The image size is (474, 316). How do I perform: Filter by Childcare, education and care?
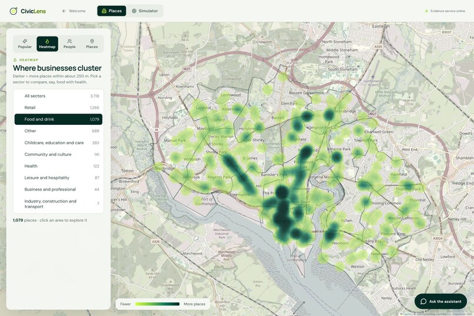click(x=58, y=143)
